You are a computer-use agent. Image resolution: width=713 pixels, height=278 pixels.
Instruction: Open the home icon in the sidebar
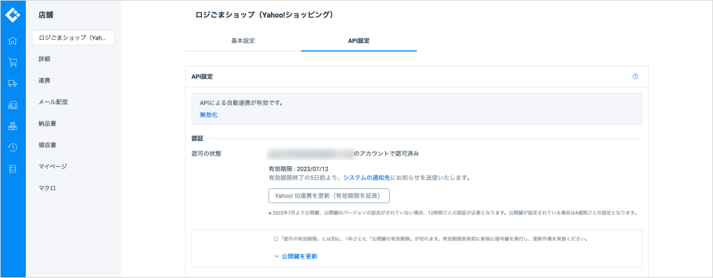tap(13, 41)
